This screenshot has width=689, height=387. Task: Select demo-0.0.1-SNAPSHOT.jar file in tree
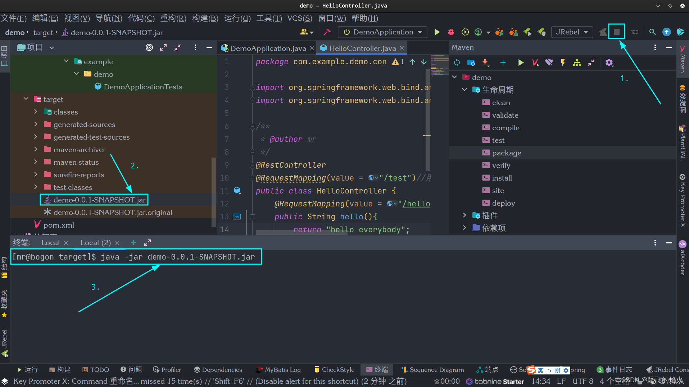coord(99,200)
